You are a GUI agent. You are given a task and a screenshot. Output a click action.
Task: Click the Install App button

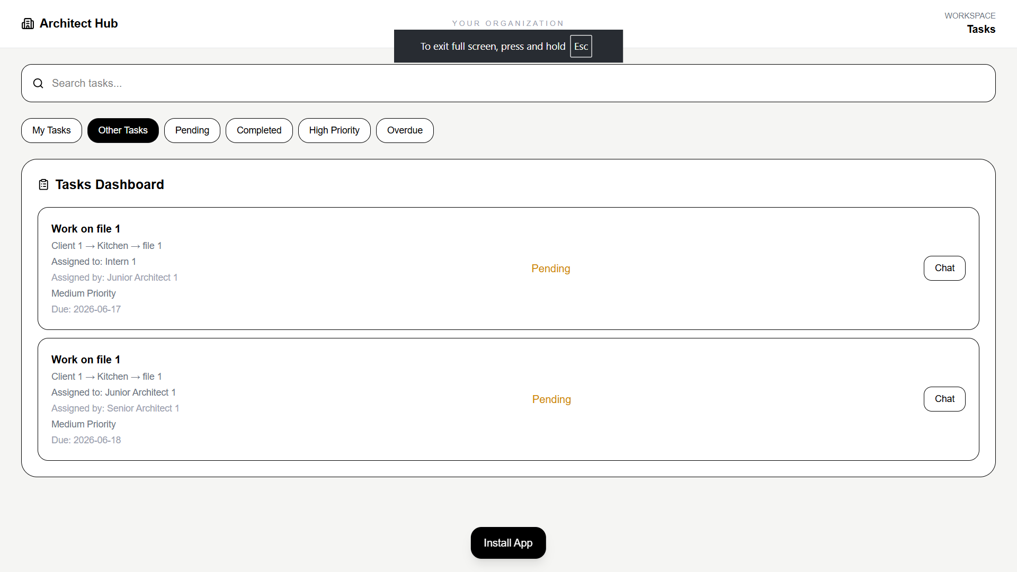click(x=508, y=543)
